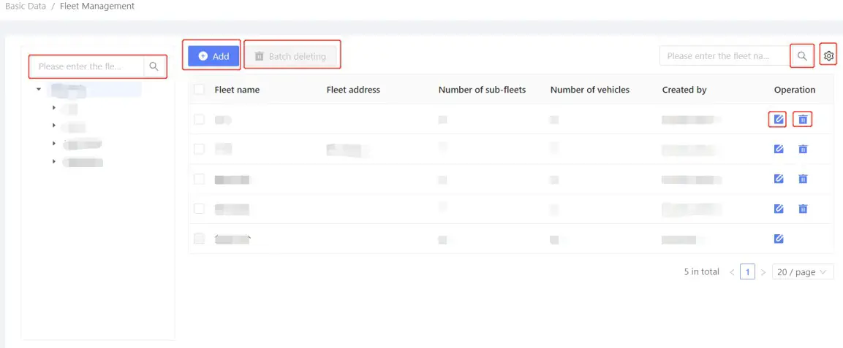Click the search icon beside table fleet search
Screen dimensions: 843x348
[x=802, y=55]
